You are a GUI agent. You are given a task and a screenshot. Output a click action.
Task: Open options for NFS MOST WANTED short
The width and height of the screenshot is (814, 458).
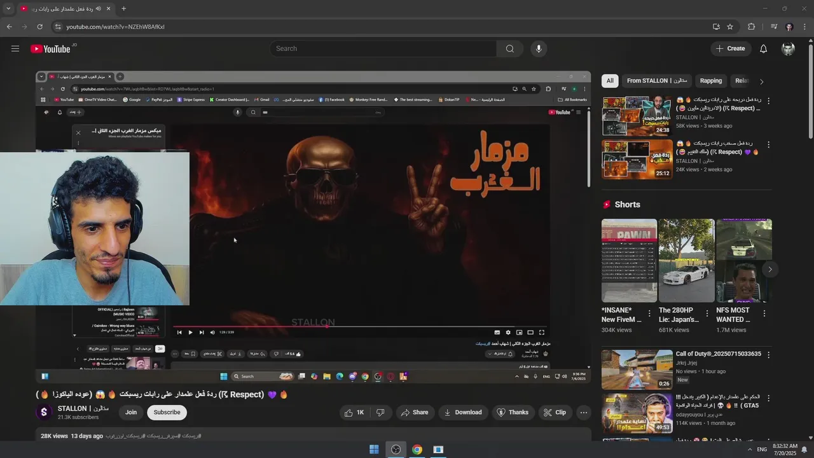point(764,314)
